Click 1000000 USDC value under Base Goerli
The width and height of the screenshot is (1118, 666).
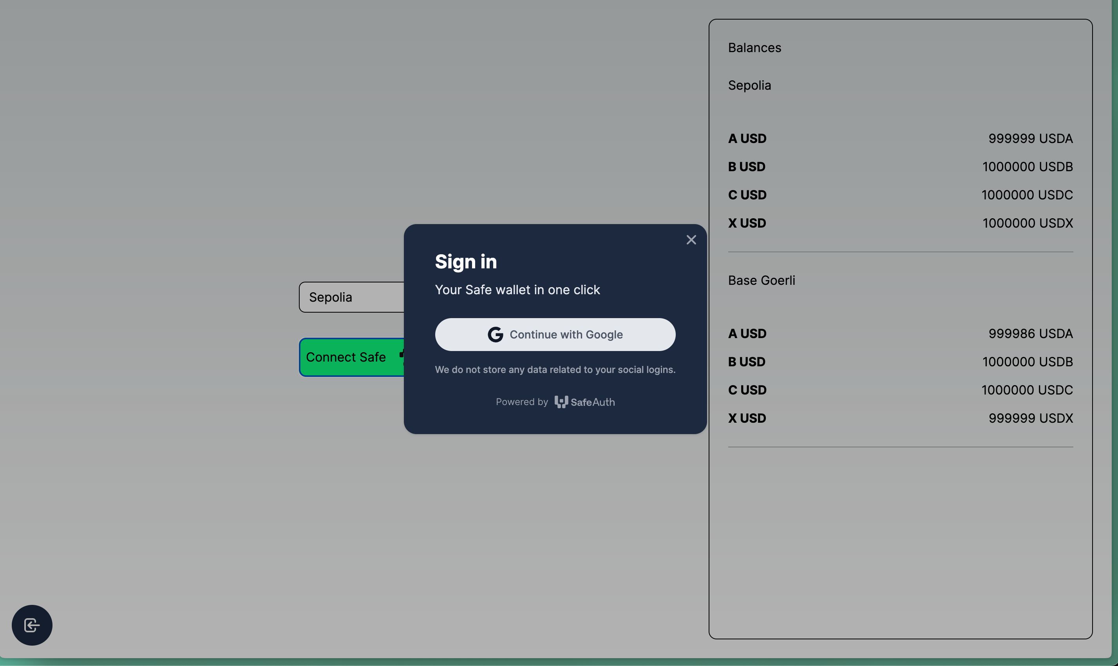(1027, 390)
